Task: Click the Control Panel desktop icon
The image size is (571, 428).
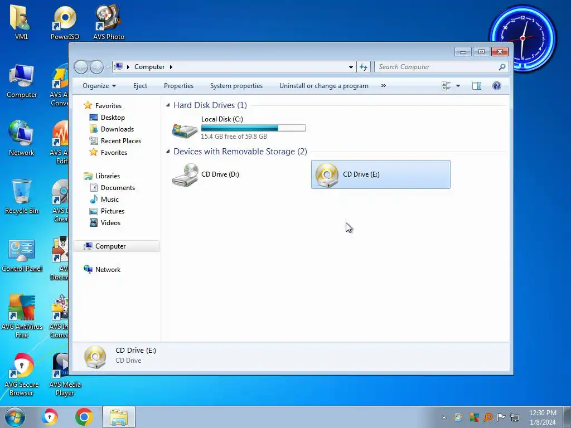Action: coord(22,255)
